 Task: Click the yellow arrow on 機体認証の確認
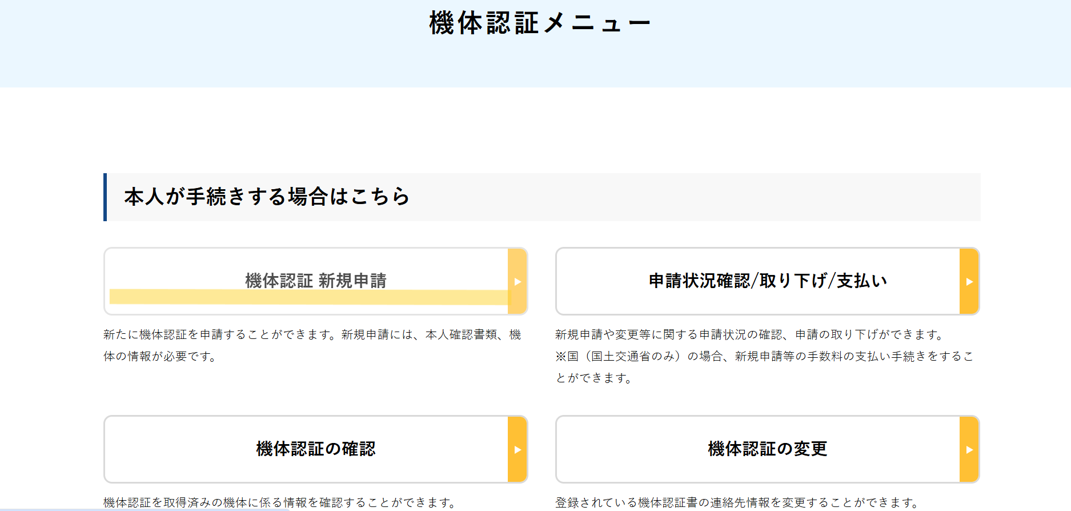point(517,449)
